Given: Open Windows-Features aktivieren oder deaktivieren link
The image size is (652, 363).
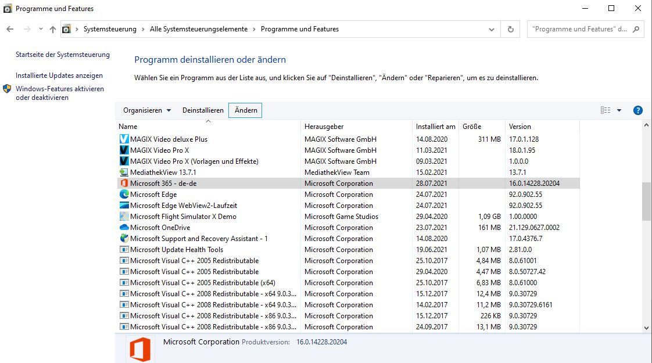Looking at the screenshot, I should point(60,93).
